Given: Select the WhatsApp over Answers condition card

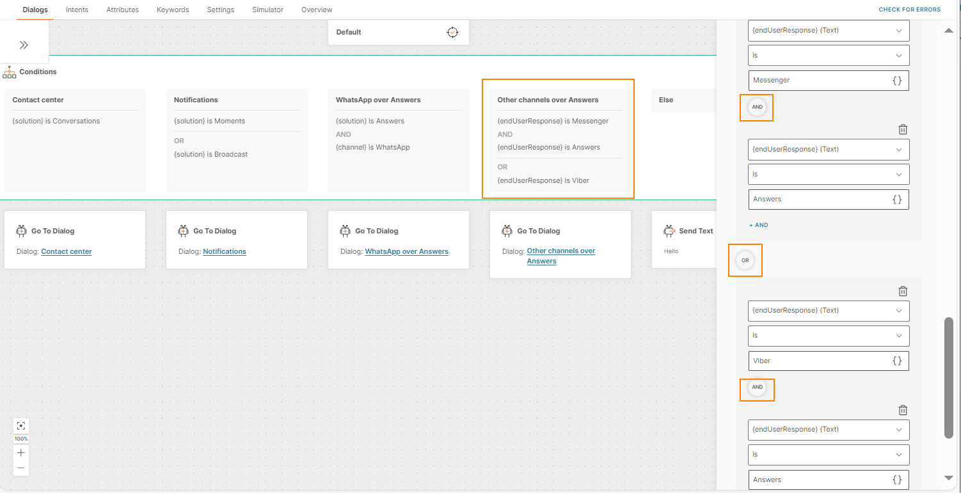Looking at the screenshot, I should click(399, 140).
